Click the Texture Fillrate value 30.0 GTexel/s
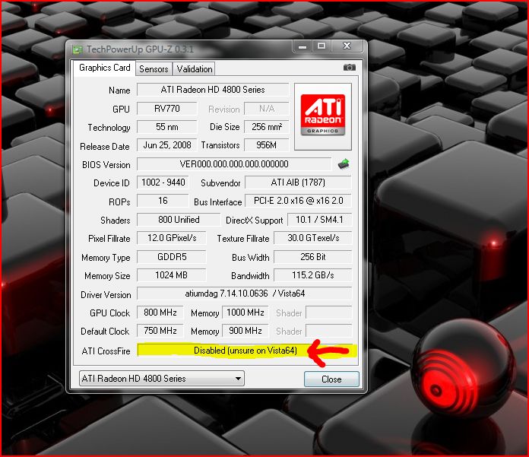 click(312, 238)
